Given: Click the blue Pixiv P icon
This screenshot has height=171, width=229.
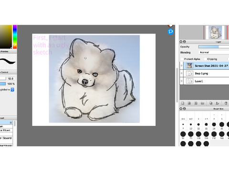Looking at the screenshot, I should click(x=170, y=32).
